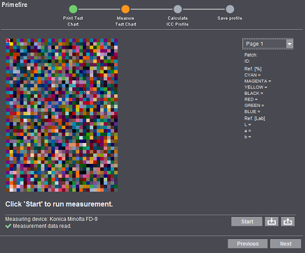Screen dimensions: 305x253
Task: Click the 'Save profile' step label
Action: 230,18
